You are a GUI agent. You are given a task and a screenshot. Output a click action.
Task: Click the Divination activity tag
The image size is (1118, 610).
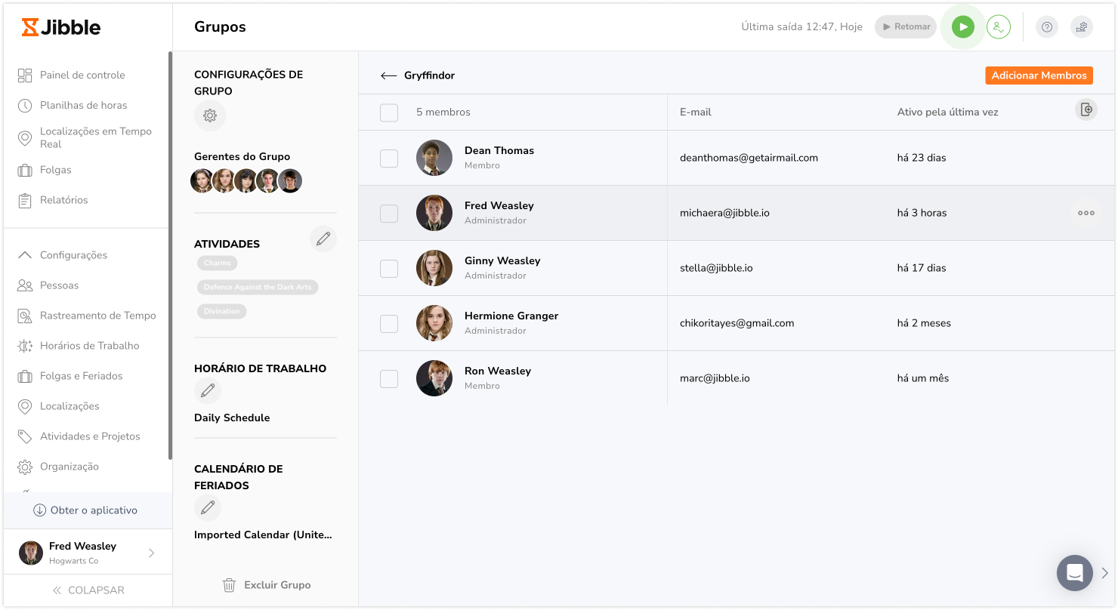pos(222,311)
